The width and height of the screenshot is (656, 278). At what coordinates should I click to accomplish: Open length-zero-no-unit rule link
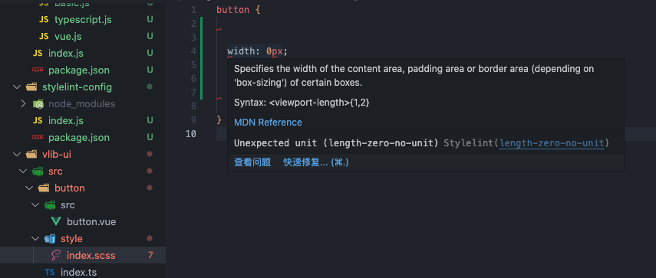pyautogui.click(x=552, y=143)
